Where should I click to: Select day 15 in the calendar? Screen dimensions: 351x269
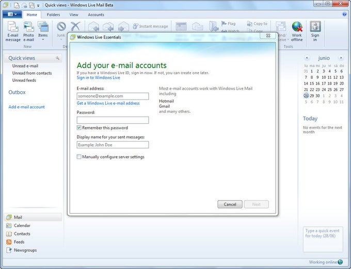point(312,83)
